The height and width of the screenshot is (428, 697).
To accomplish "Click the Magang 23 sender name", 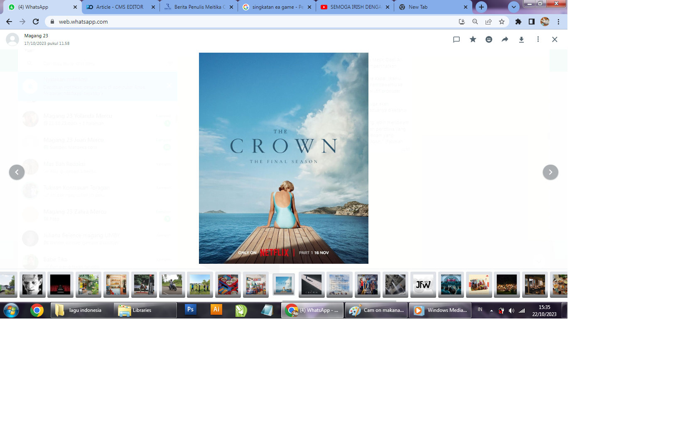I will click(36, 36).
